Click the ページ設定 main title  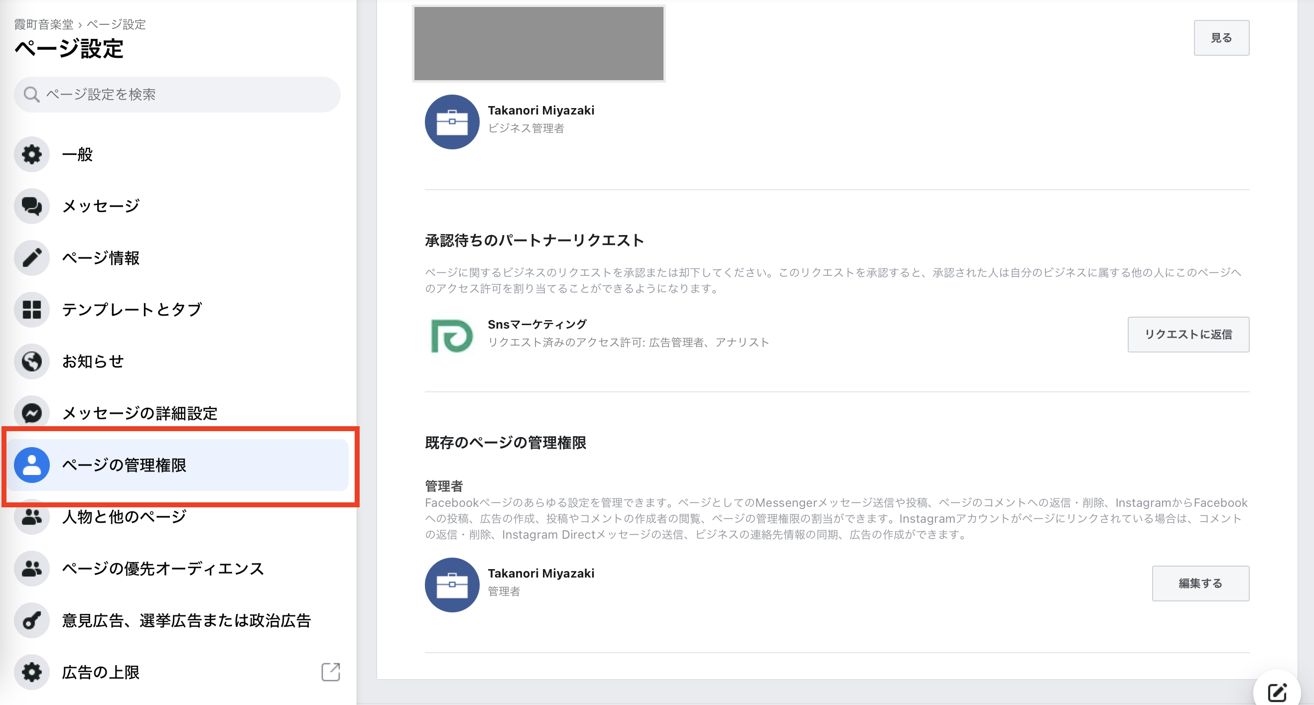69,49
